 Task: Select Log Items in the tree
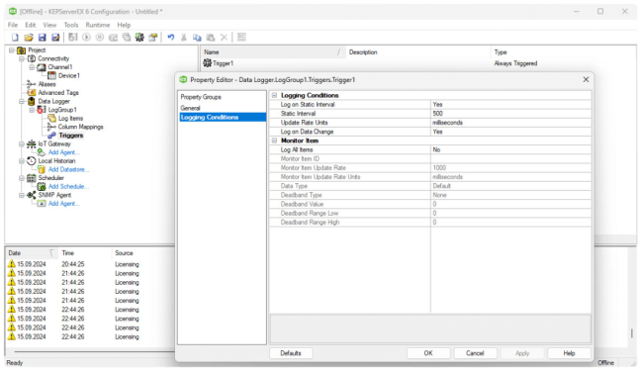70,118
